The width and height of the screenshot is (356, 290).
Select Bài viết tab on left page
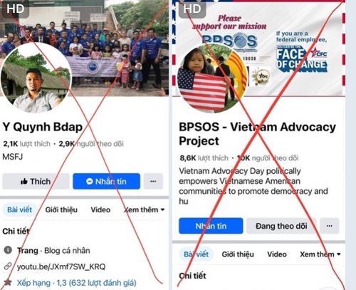pos(19,209)
